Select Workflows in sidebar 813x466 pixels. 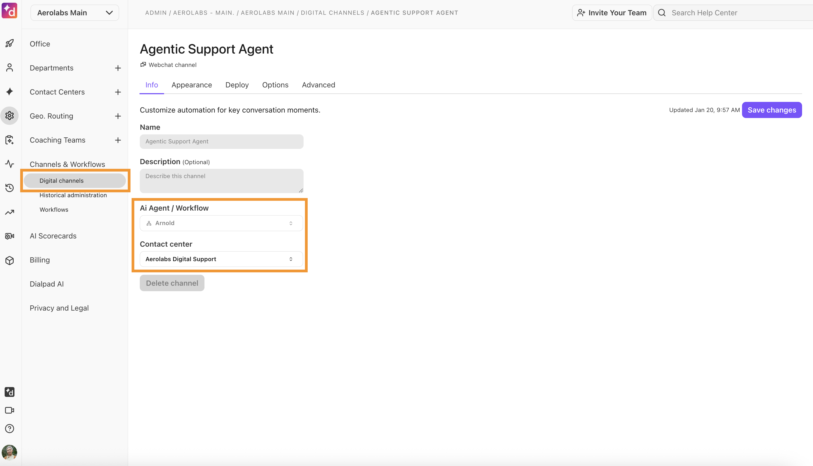(x=54, y=210)
